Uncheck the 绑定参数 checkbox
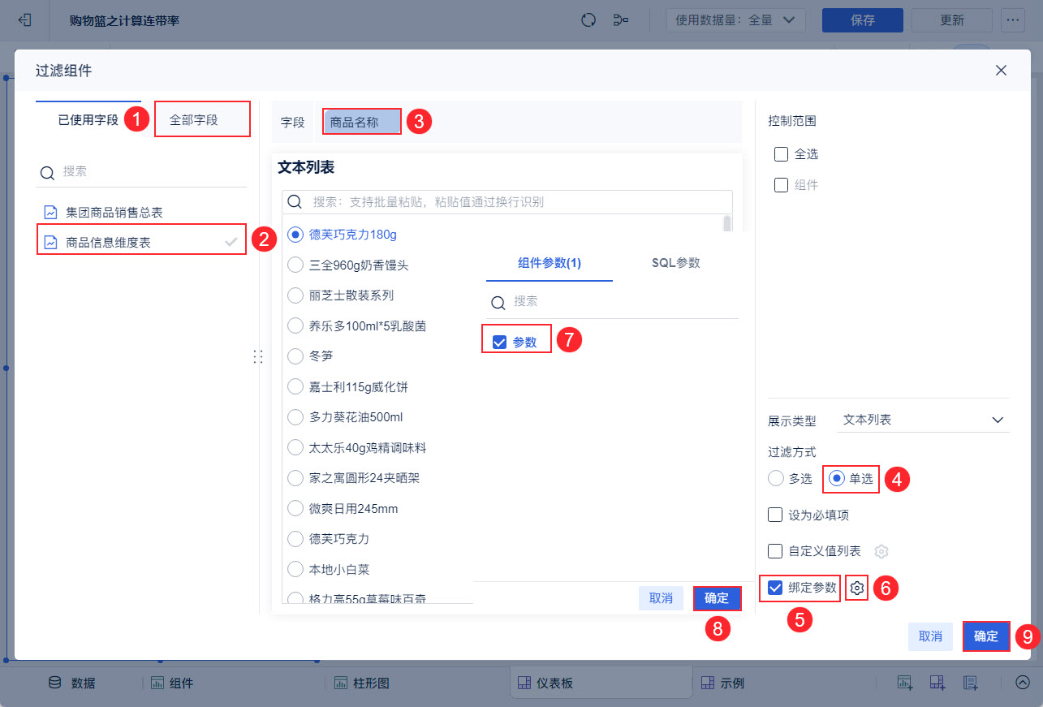 click(x=775, y=588)
